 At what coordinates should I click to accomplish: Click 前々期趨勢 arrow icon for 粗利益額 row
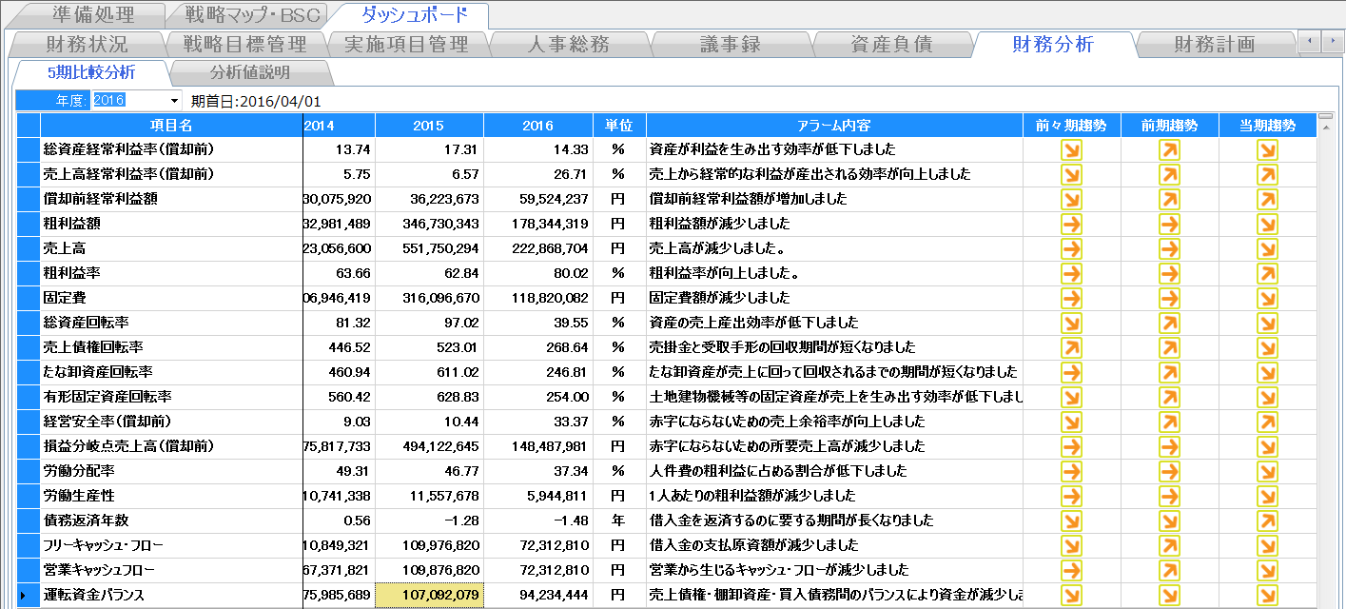coord(1071,225)
